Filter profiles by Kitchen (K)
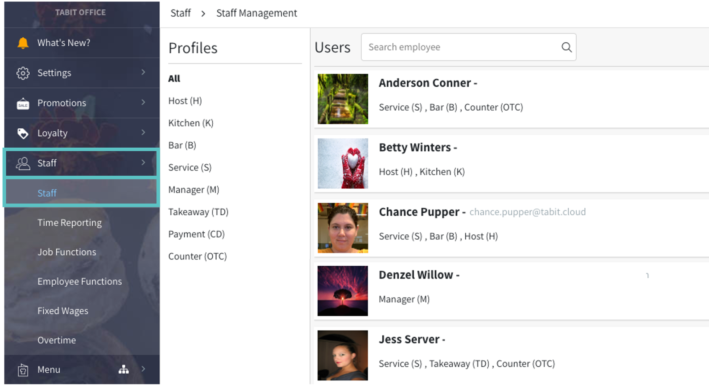709x385 pixels. click(x=191, y=123)
